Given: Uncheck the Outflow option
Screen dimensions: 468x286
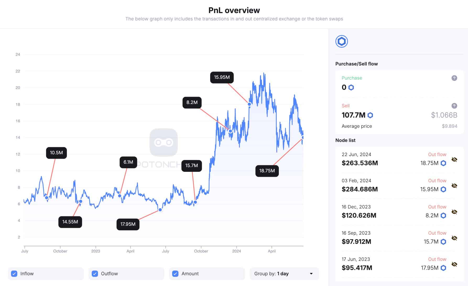Looking at the screenshot, I should 95,273.
